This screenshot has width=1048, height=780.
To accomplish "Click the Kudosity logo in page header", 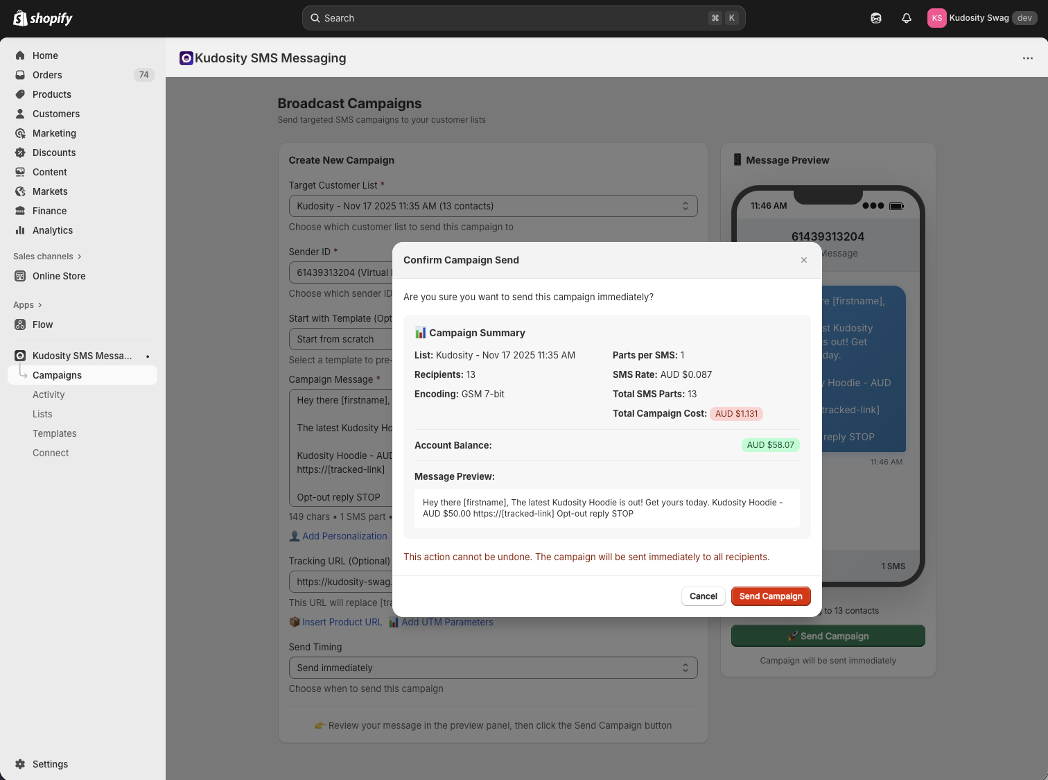I will coord(186,58).
